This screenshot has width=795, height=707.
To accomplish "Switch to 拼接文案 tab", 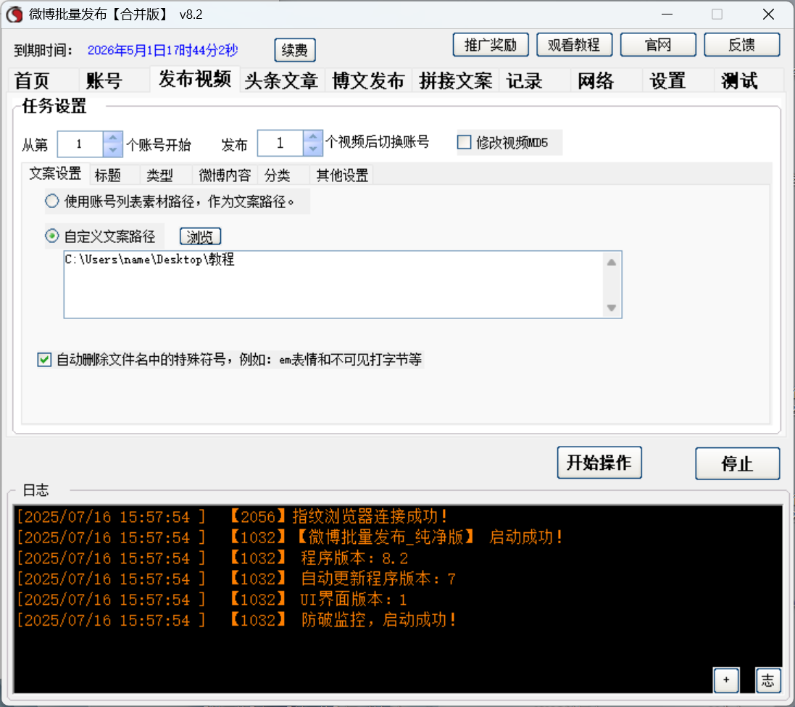I will click(455, 80).
